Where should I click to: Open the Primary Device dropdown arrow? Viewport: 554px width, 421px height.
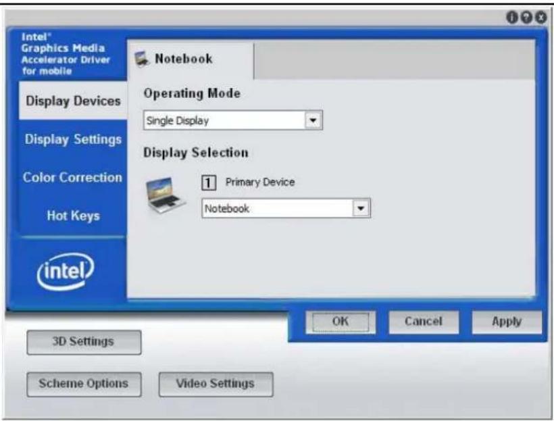(x=361, y=208)
